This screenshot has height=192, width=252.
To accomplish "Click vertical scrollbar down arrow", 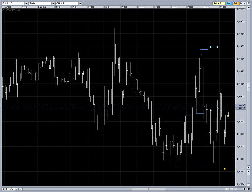I will pos(249,167).
